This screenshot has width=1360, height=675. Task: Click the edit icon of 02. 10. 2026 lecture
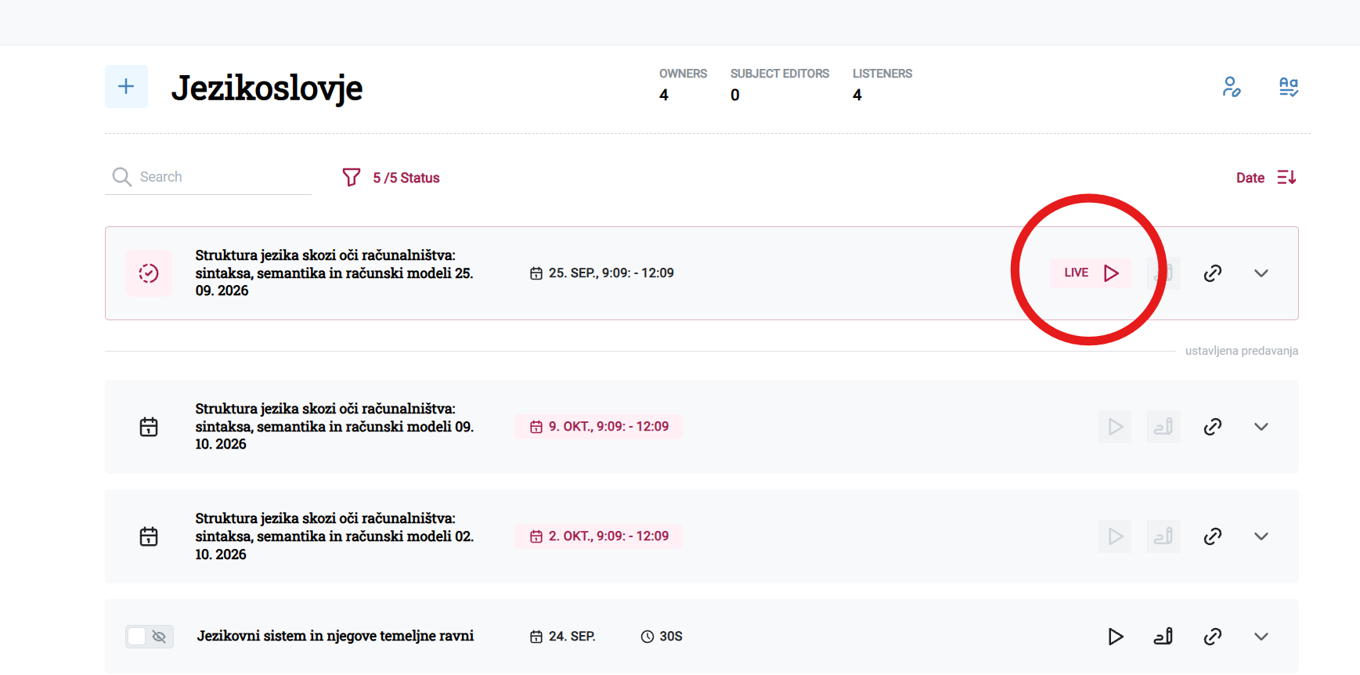(1163, 536)
